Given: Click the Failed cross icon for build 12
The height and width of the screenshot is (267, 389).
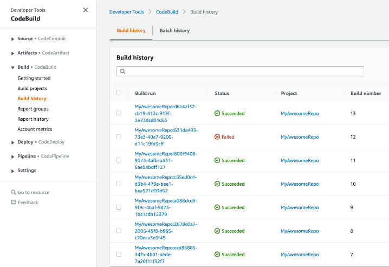Looking at the screenshot, I should tap(217, 137).
